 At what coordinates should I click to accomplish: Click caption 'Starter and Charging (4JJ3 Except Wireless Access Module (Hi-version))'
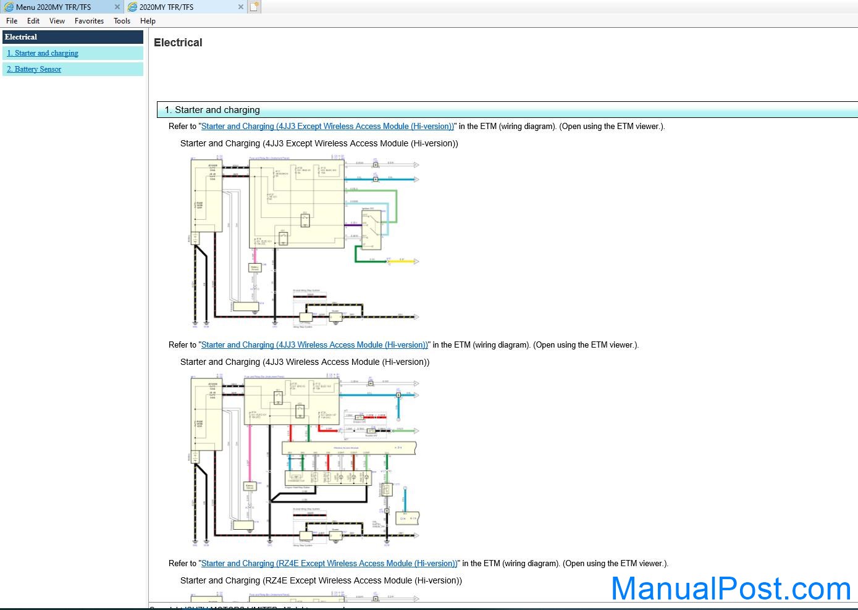(319, 143)
